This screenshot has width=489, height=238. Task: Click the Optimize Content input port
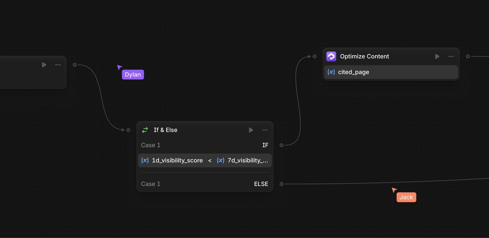tap(314, 57)
